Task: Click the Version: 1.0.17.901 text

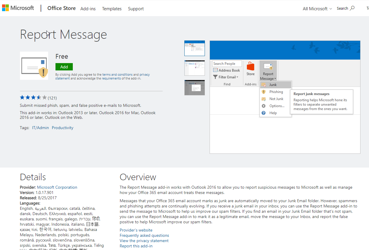Action: (x=37, y=192)
